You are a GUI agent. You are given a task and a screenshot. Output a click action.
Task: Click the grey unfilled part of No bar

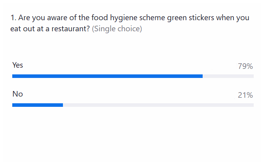tap(158, 105)
